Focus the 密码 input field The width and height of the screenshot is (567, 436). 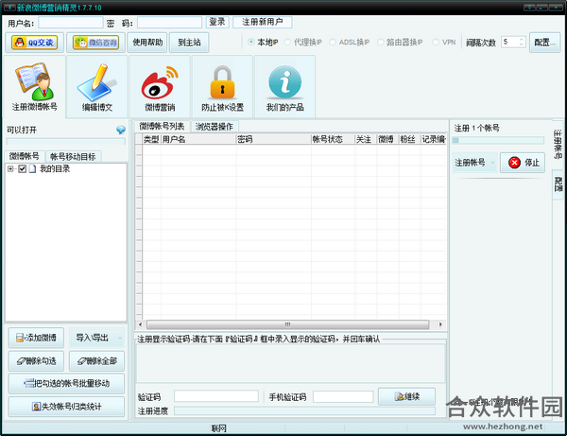tap(169, 23)
